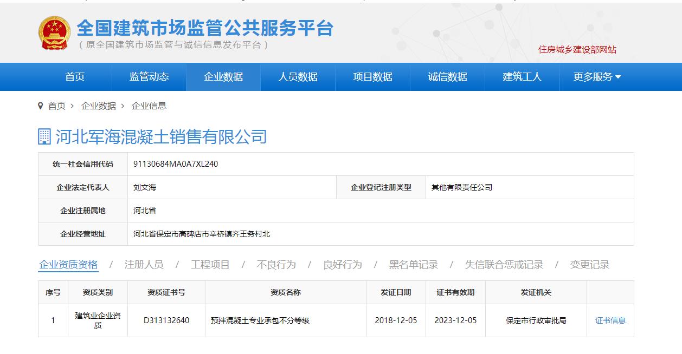The height and width of the screenshot is (354, 682).
Task: Click the 建筑业企业资质 category cell
Action: (98, 320)
